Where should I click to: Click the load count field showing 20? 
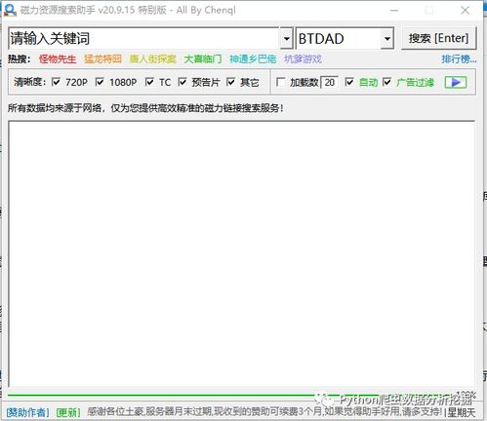tap(329, 82)
